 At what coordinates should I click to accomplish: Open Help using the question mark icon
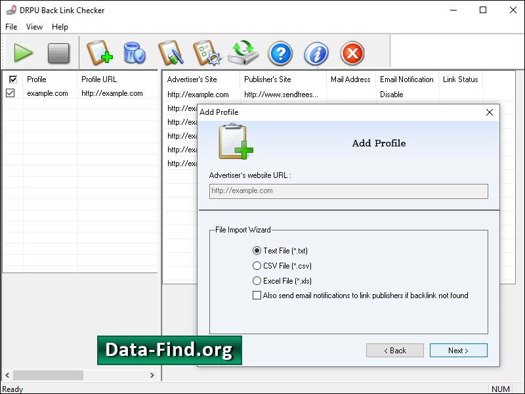(280, 53)
